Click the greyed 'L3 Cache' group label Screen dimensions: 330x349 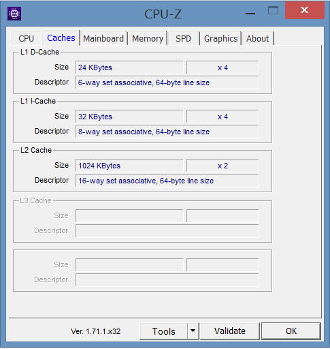[35, 200]
